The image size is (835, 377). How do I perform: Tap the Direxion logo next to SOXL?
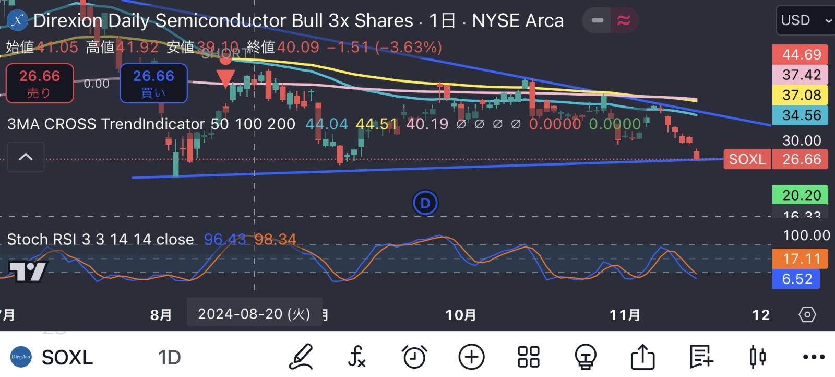[x=21, y=357]
